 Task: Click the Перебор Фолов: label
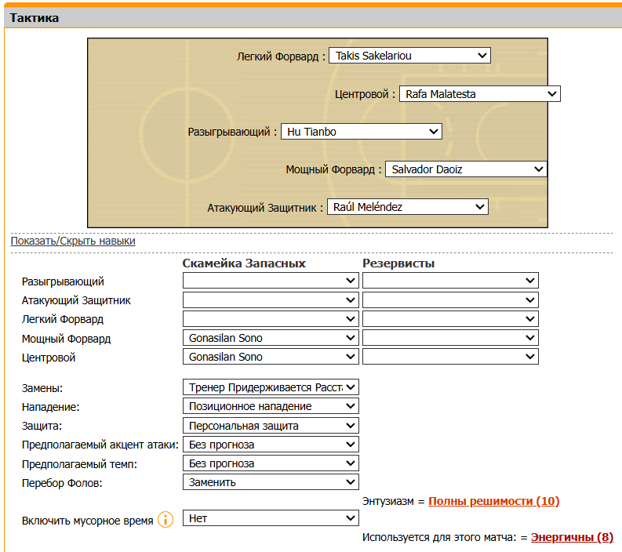coord(62,483)
